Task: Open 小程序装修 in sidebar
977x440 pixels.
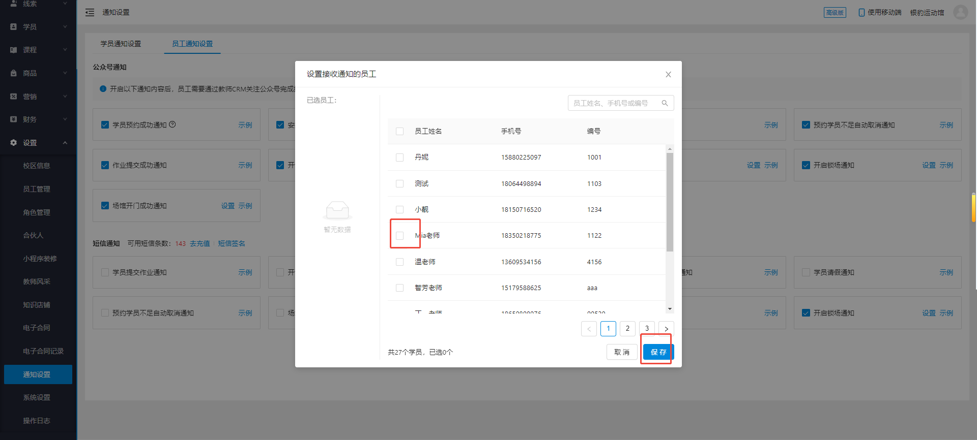Action: pos(40,259)
